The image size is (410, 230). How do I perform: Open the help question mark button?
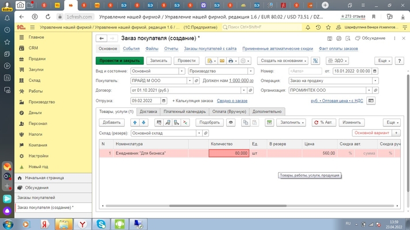[400, 61]
